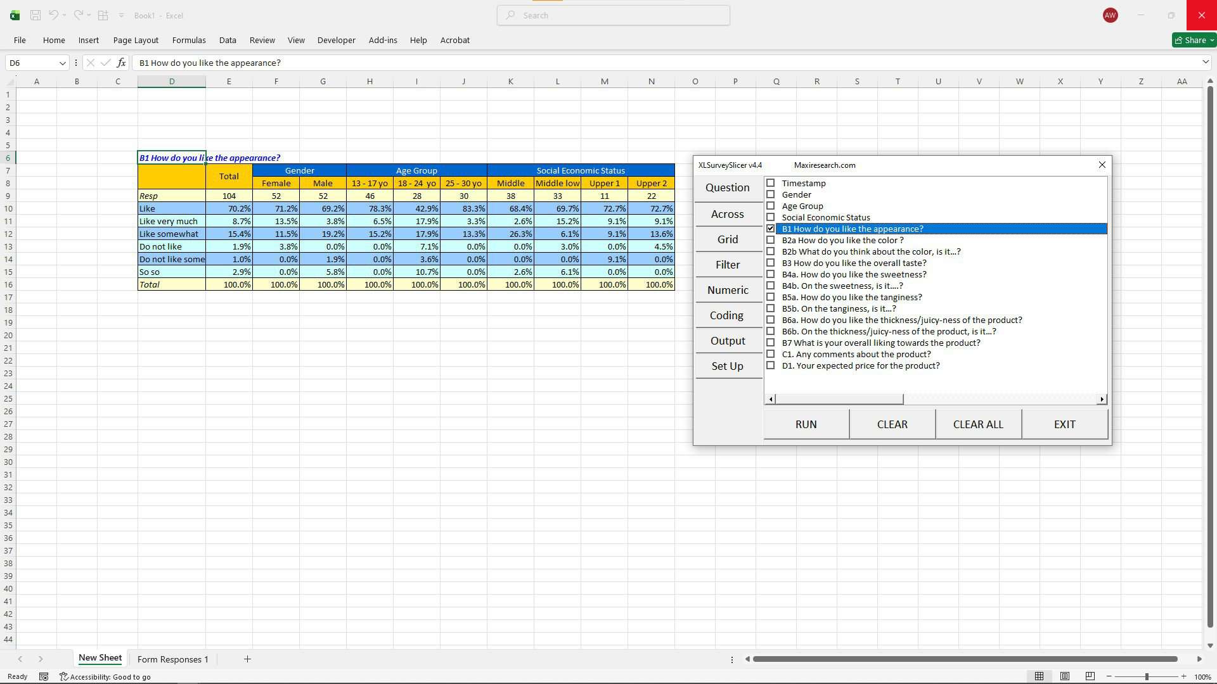
Task: Click the next sheet navigation arrow
Action: click(41, 659)
